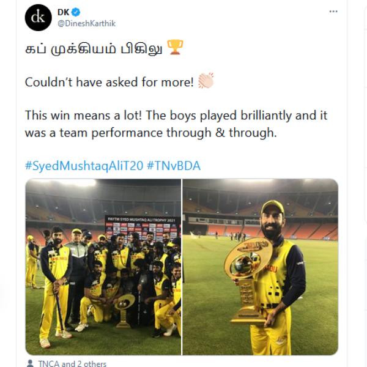Follow the #TNvBDA hashtag link

[174, 166]
